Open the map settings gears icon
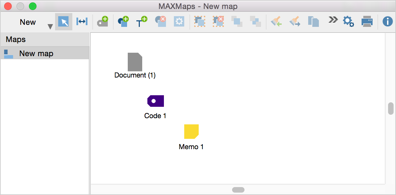 click(x=348, y=22)
